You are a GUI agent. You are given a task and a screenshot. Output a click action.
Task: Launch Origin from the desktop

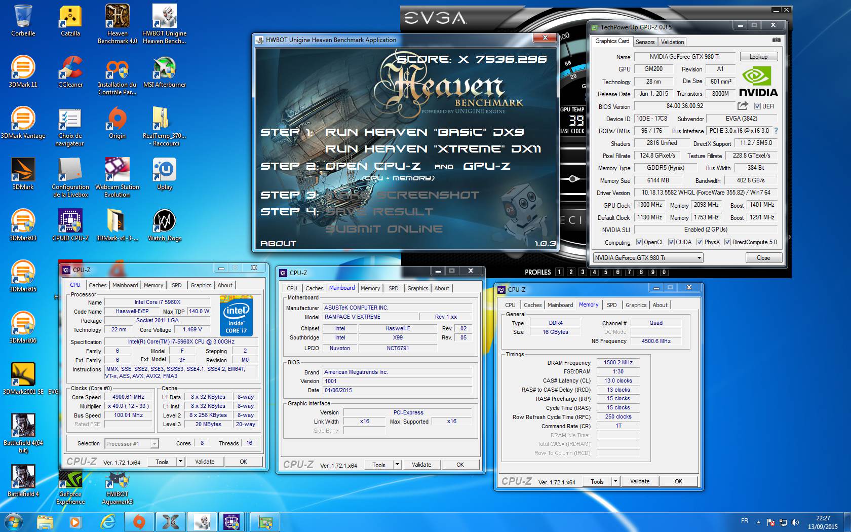(x=117, y=123)
